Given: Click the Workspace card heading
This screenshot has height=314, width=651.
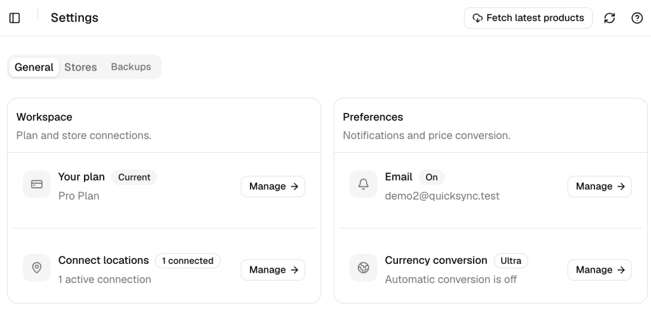Looking at the screenshot, I should coord(45,117).
